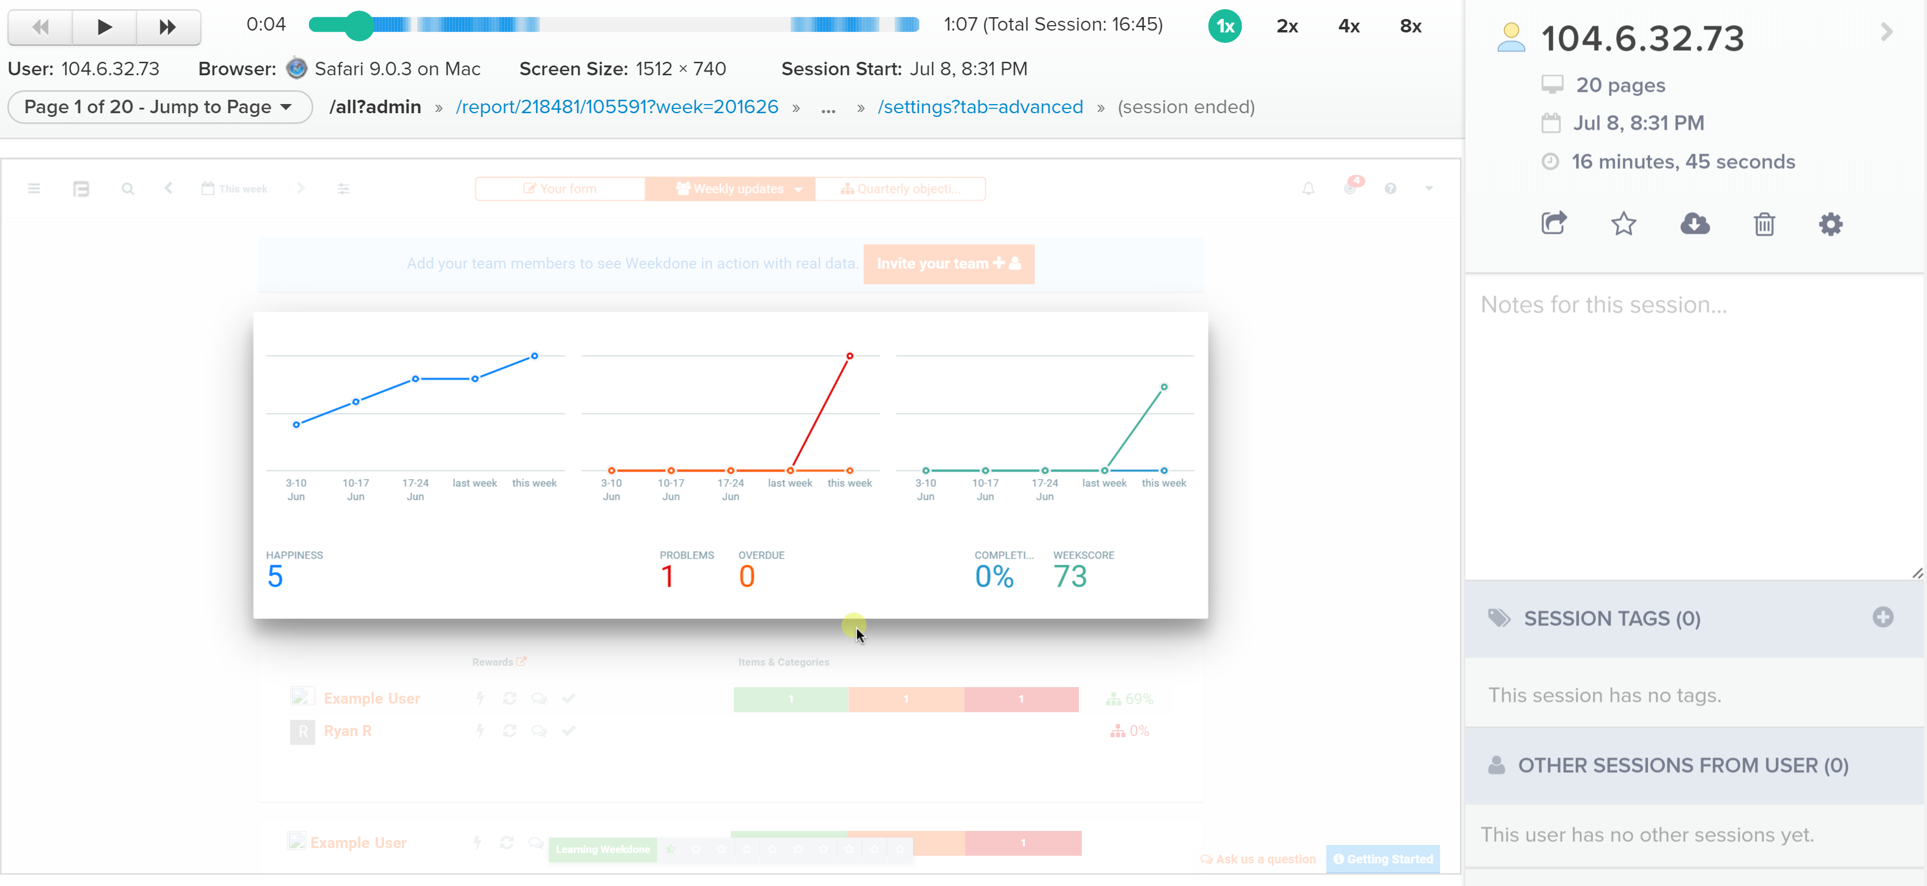Set playback speed to 4x

coord(1349,26)
